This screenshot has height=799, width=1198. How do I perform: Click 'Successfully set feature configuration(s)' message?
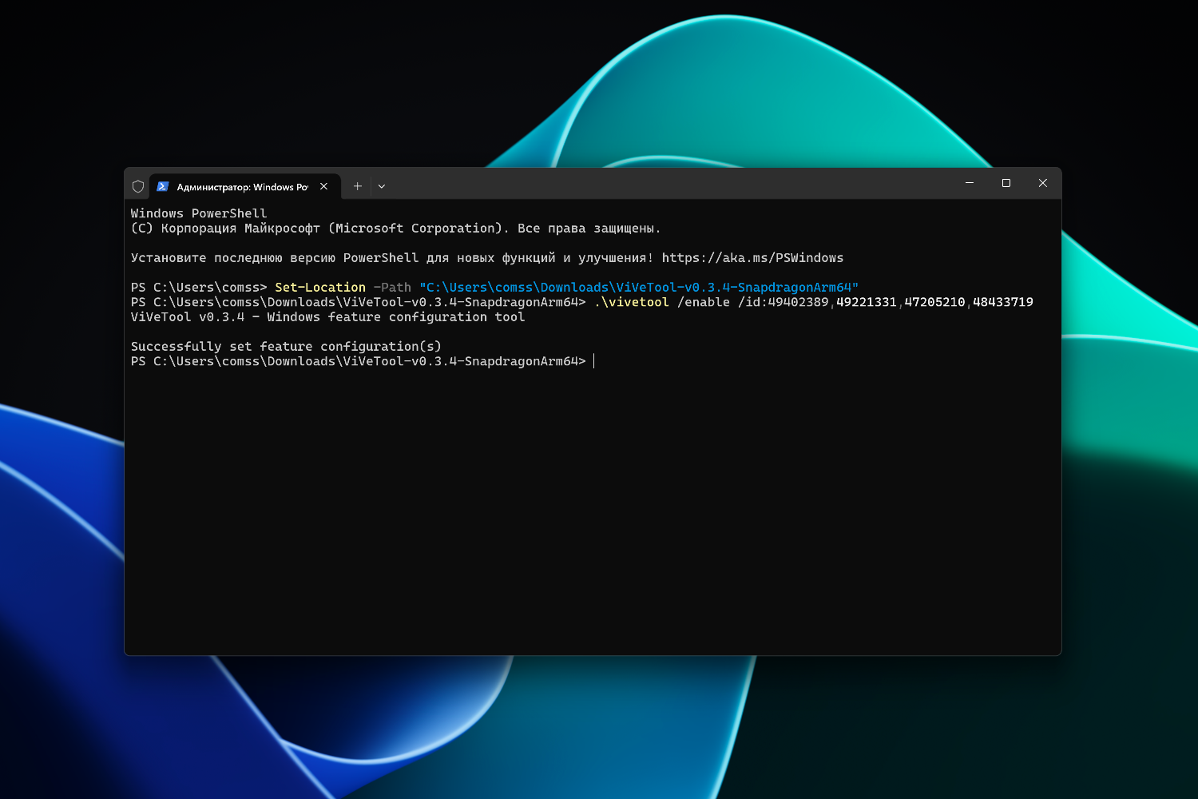pyautogui.click(x=286, y=347)
